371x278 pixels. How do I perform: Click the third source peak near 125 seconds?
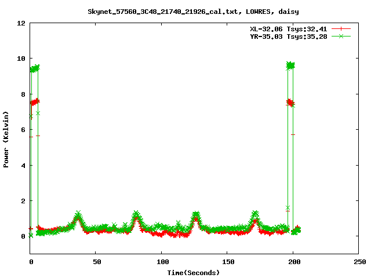coord(196,216)
